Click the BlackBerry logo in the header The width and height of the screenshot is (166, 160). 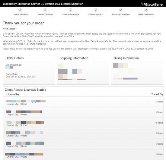(x=152, y=4)
